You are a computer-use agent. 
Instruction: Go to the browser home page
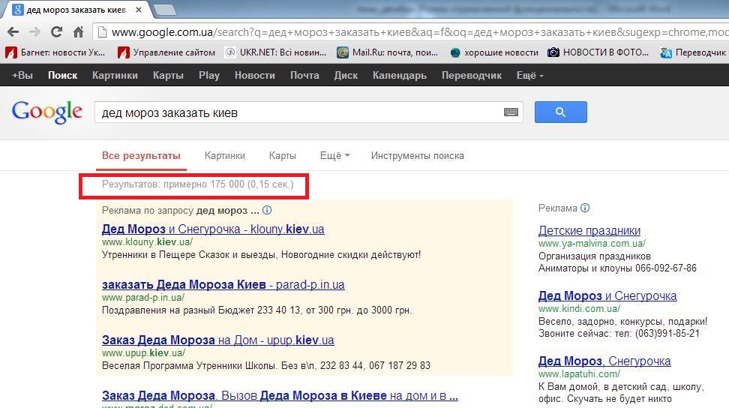pyautogui.click(x=78, y=32)
